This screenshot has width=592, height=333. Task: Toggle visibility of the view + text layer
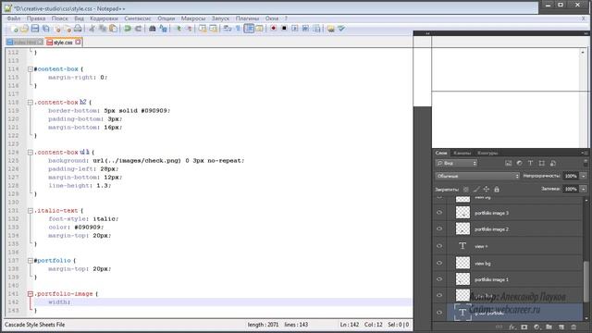(x=439, y=246)
